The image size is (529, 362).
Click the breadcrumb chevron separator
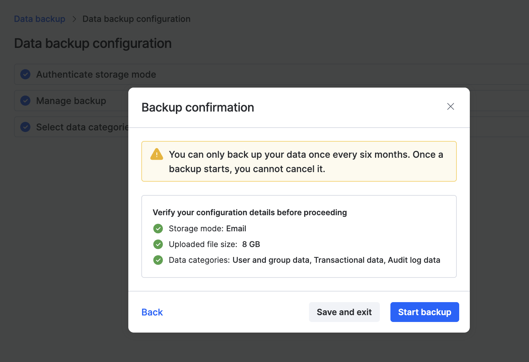74,19
